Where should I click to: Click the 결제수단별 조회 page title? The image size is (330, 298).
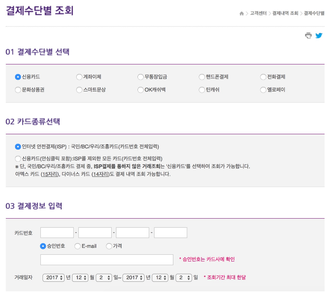click(40, 10)
